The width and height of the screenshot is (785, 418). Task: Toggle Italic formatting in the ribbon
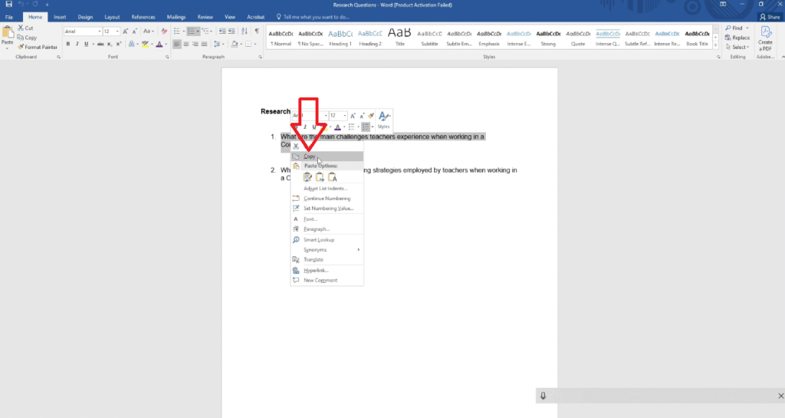[77, 44]
